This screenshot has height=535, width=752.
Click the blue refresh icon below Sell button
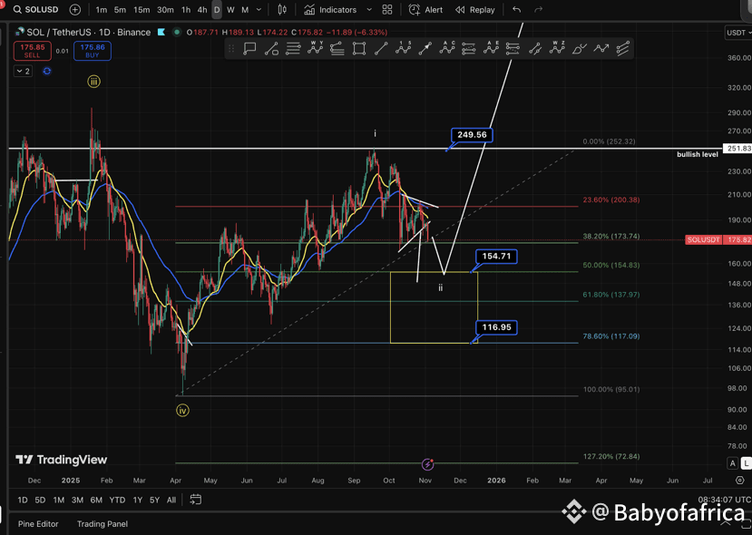pos(46,71)
